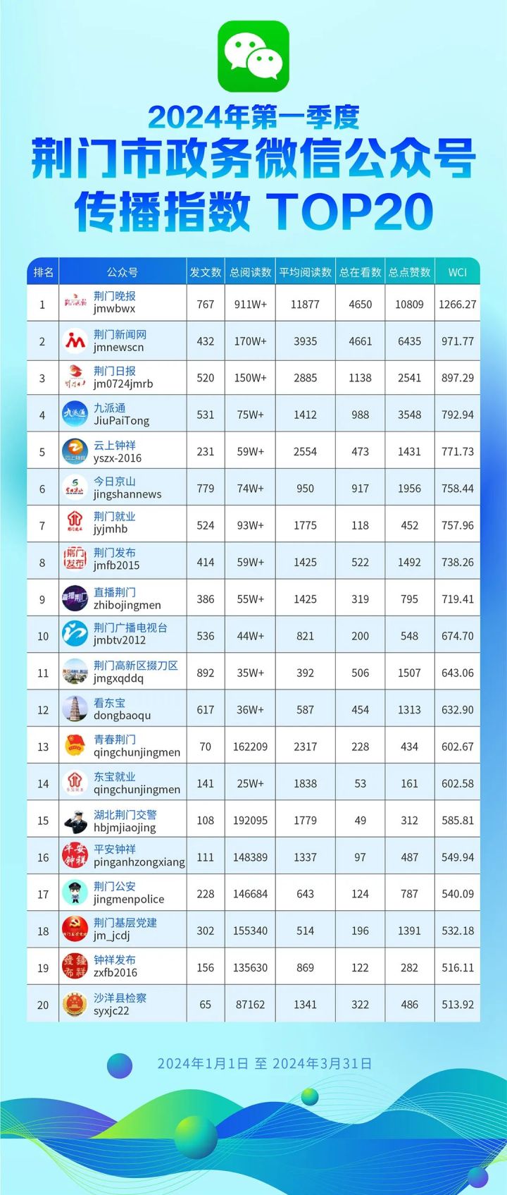Click the 看东宝 pagoda logo
The image size is (507, 1195).
pyautogui.click(x=75, y=709)
